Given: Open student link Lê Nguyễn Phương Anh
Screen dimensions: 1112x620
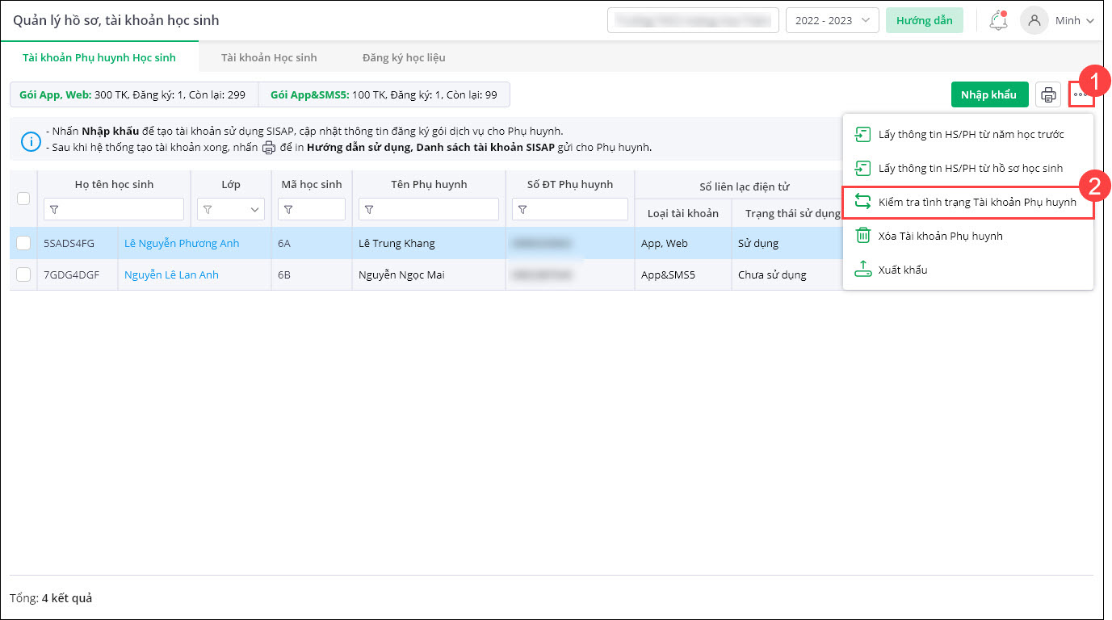Looking at the screenshot, I should 182,243.
